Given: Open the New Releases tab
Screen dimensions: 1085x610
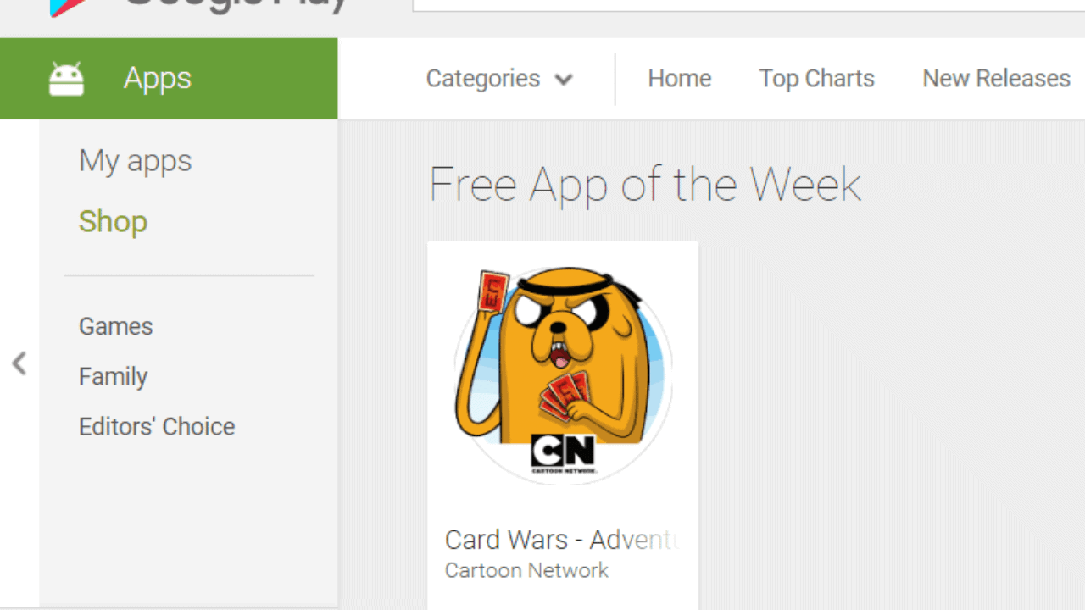Looking at the screenshot, I should click(x=996, y=79).
